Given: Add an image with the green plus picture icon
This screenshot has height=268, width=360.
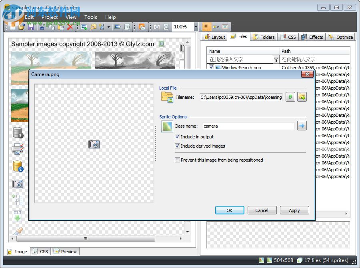Looking at the screenshot, I should [84, 27].
